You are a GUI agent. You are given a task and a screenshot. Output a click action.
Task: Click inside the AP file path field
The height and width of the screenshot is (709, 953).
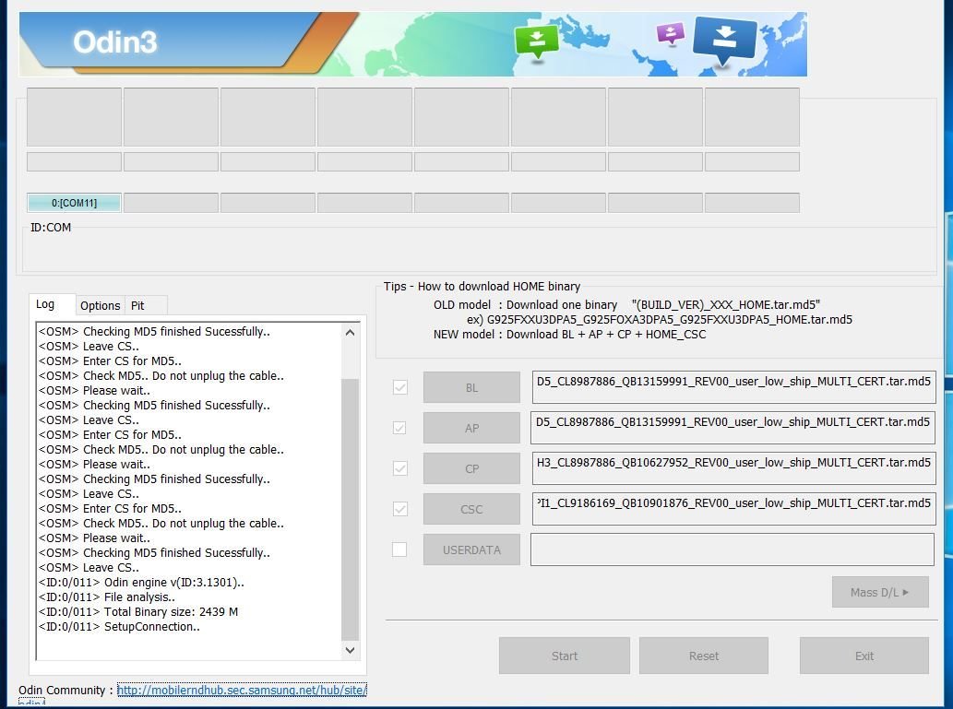(733, 428)
